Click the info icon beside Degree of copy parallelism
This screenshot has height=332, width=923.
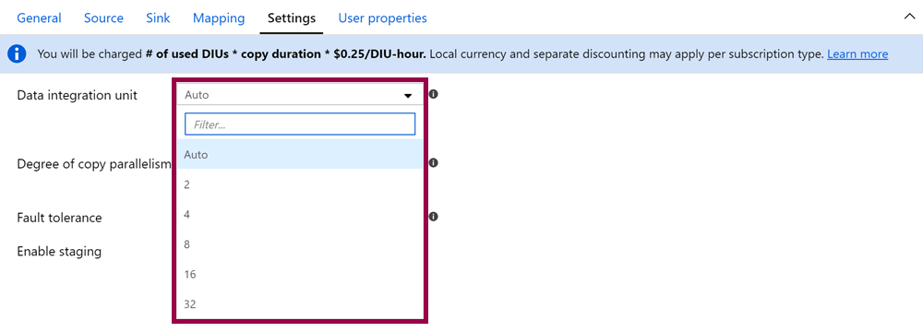pyautogui.click(x=433, y=163)
